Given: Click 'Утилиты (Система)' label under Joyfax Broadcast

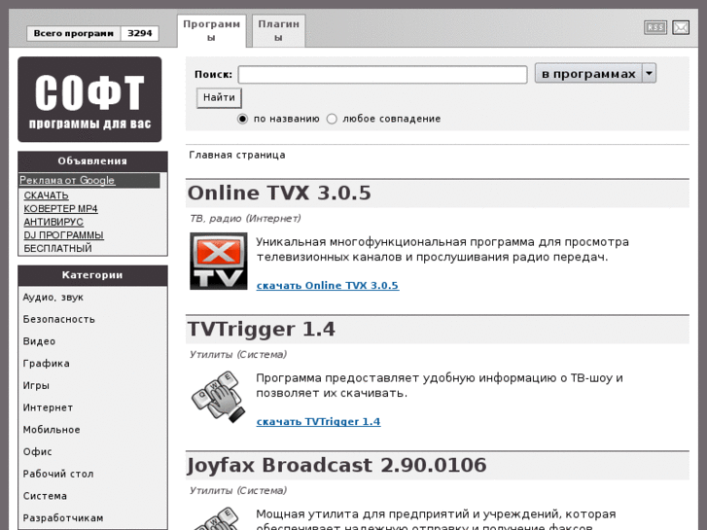Looking at the screenshot, I should click(x=238, y=491).
